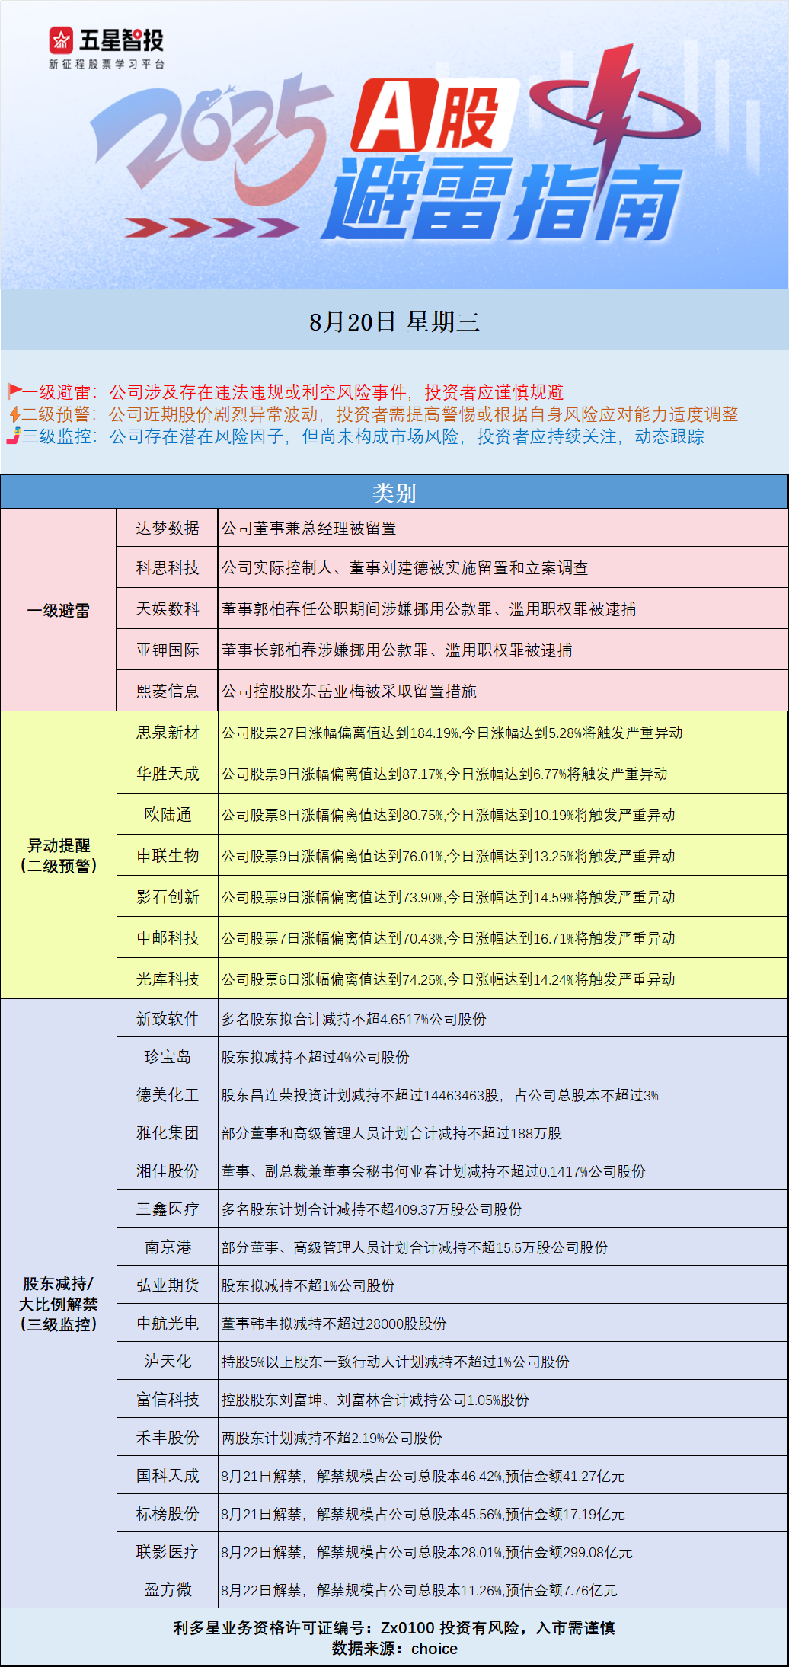Click the 409.37万股 reduction description

[372, 1209]
